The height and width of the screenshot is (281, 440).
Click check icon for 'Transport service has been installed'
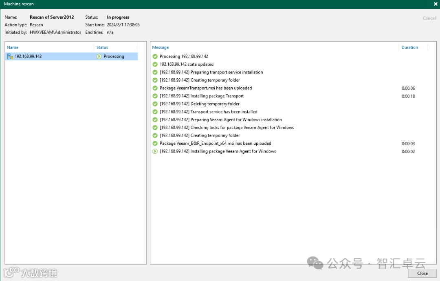click(x=155, y=112)
